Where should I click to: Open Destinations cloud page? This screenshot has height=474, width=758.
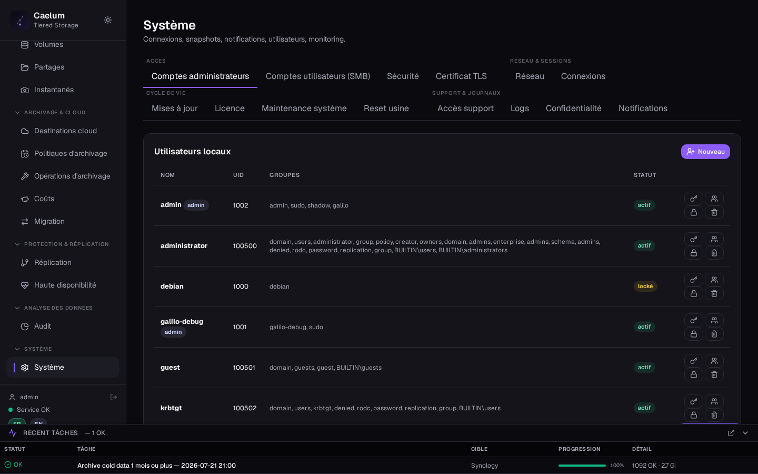[x=63, y=131]
